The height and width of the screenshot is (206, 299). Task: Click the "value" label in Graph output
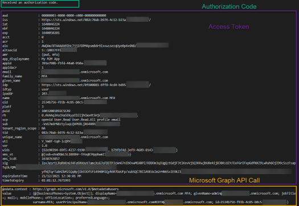[7, 193]
